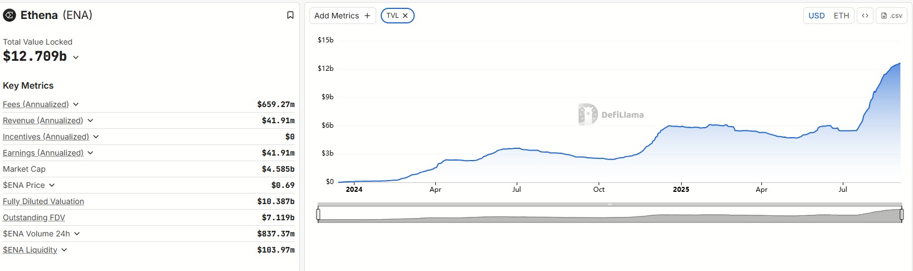
Task: Open the Add Metrics menu
Action: [337, 16]
